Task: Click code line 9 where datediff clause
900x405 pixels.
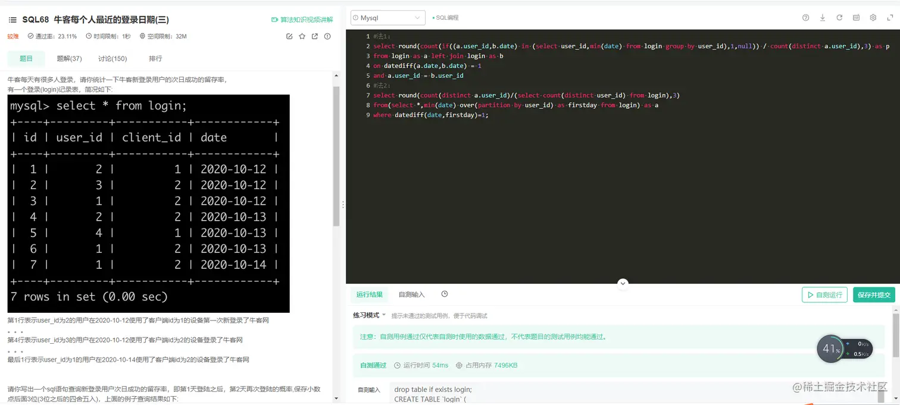Action: [x=431, y=115]
